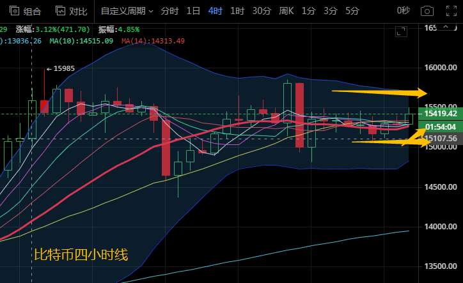This screenshot has height=283, width=463.
Task: Click the 0秒 refresh interval
Action: pyautogui.click(x=404, y=11)
